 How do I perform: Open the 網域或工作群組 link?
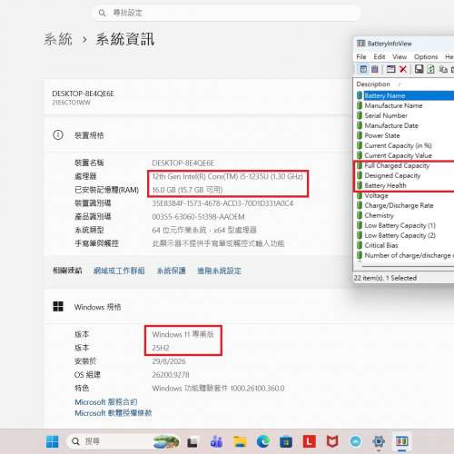tap(119, 271)
